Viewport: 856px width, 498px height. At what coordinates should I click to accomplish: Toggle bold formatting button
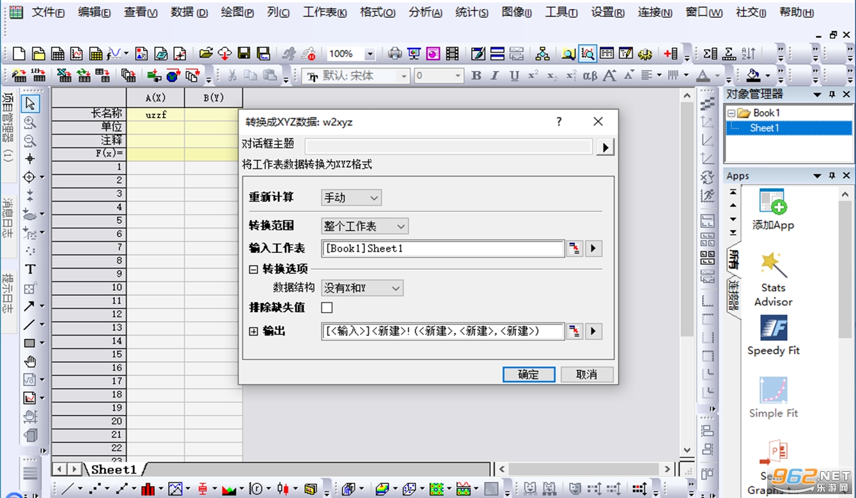[476, 75]
